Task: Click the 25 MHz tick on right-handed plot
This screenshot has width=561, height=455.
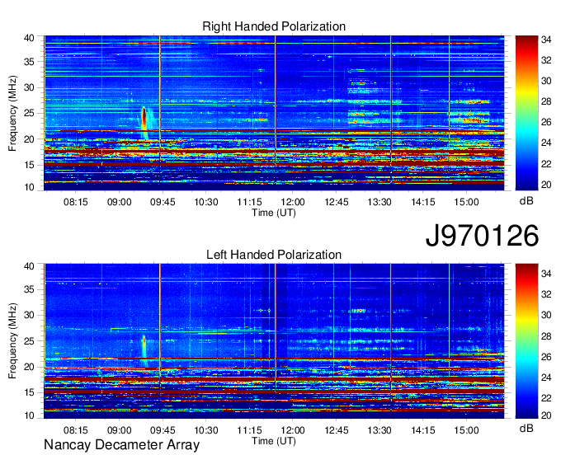Action: coord(29,113)
